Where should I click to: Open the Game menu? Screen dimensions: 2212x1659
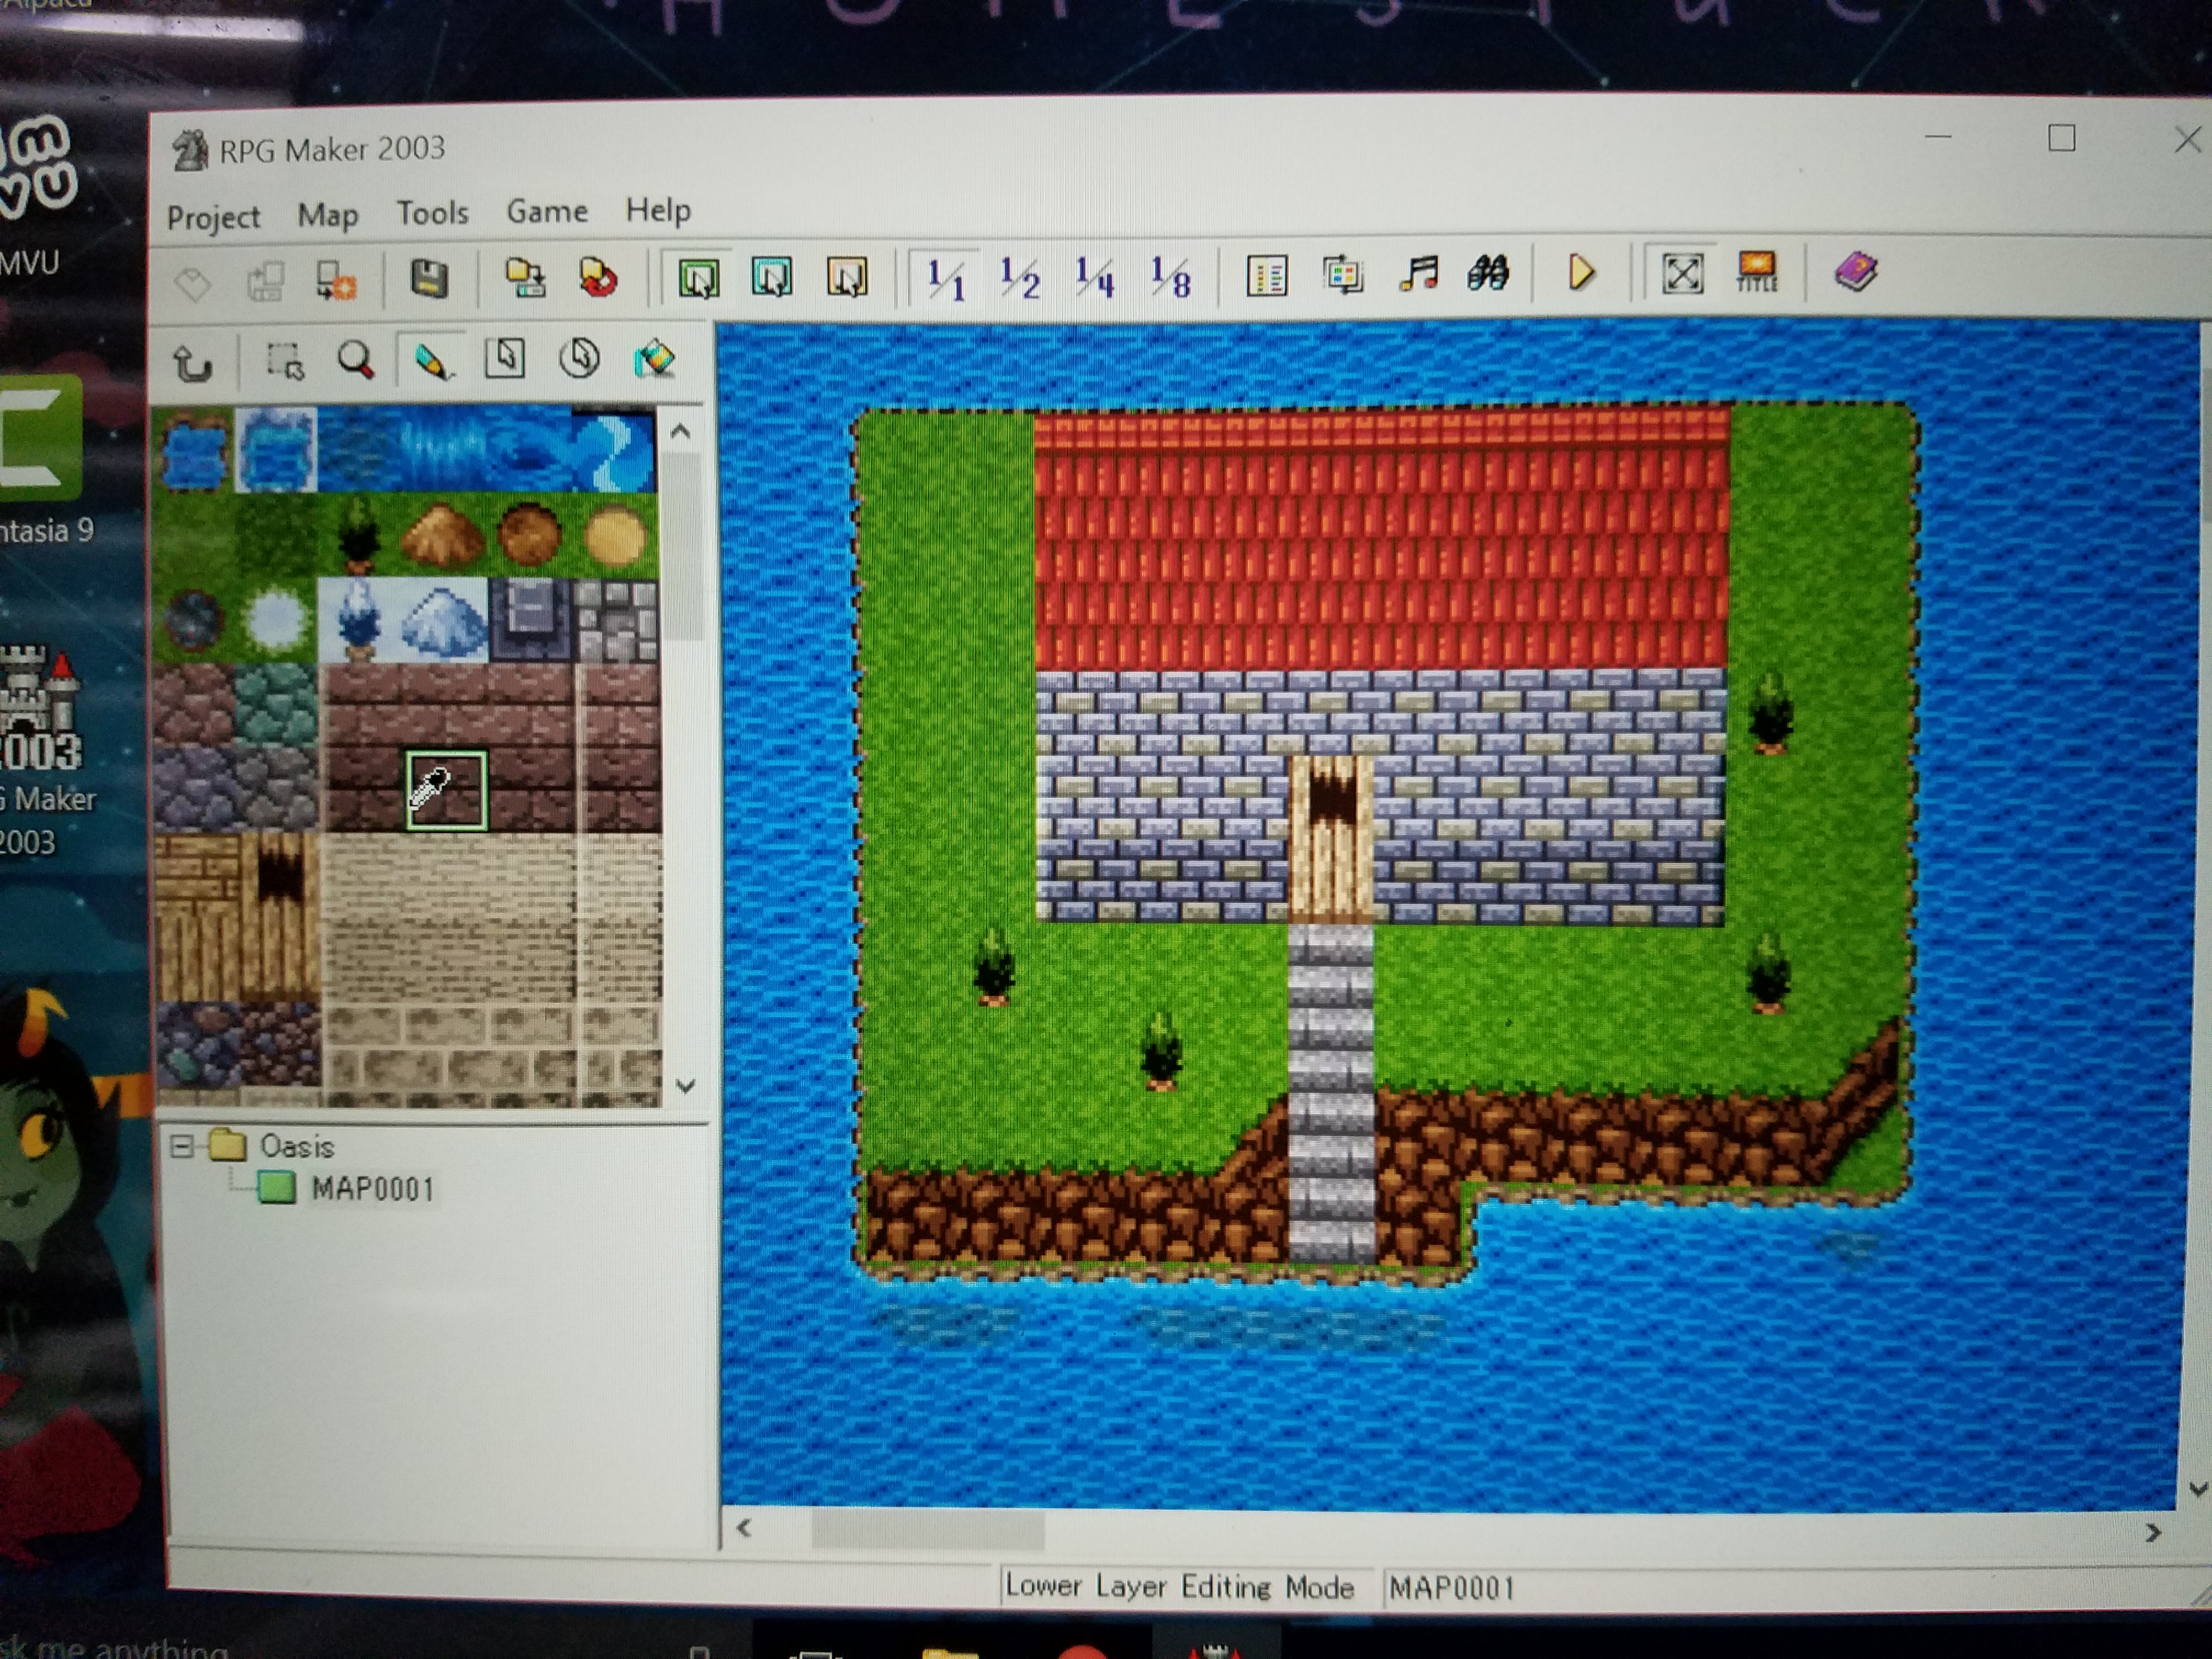[547, 212]
